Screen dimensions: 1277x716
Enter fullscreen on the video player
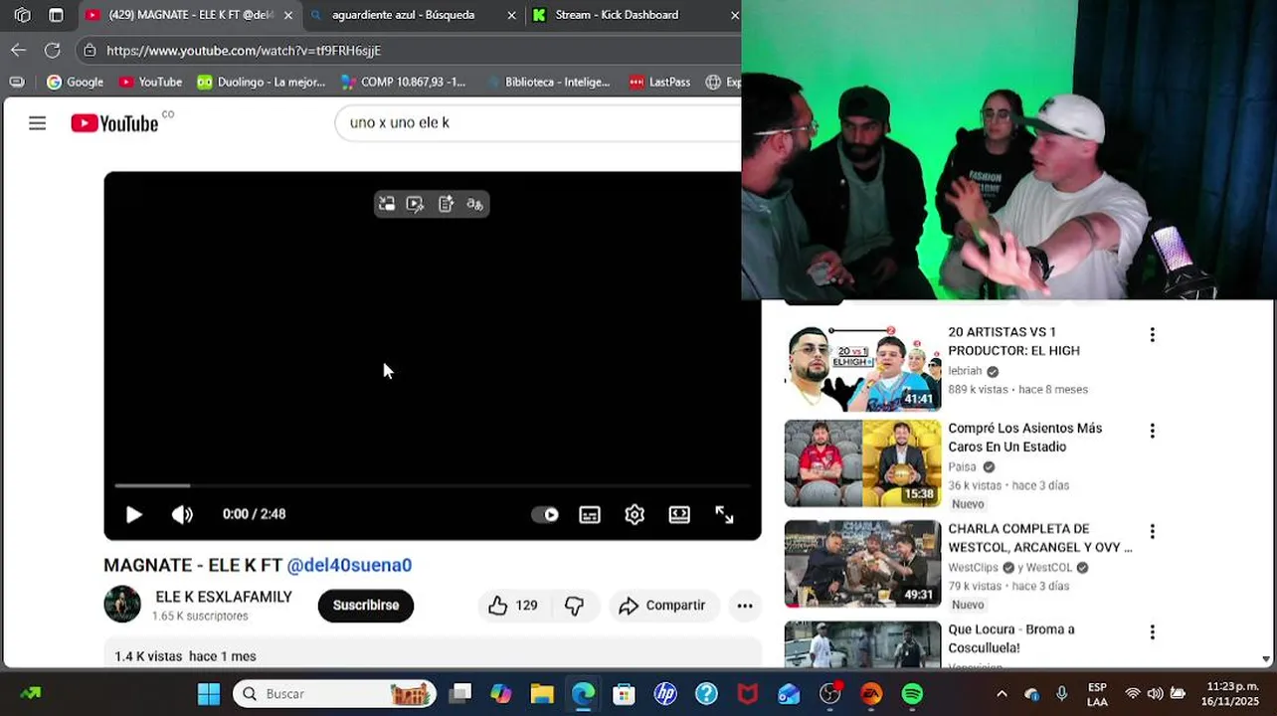(x=724, y=514)
